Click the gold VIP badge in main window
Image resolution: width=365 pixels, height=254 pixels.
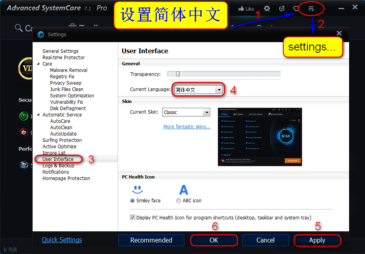point(25,68)
